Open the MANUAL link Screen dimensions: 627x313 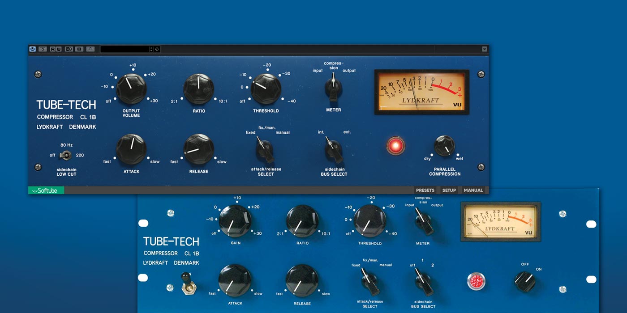[473, 190]
